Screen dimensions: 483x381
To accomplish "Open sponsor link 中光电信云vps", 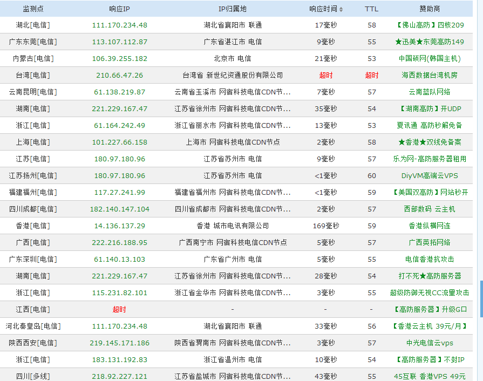I will point(430,343).
